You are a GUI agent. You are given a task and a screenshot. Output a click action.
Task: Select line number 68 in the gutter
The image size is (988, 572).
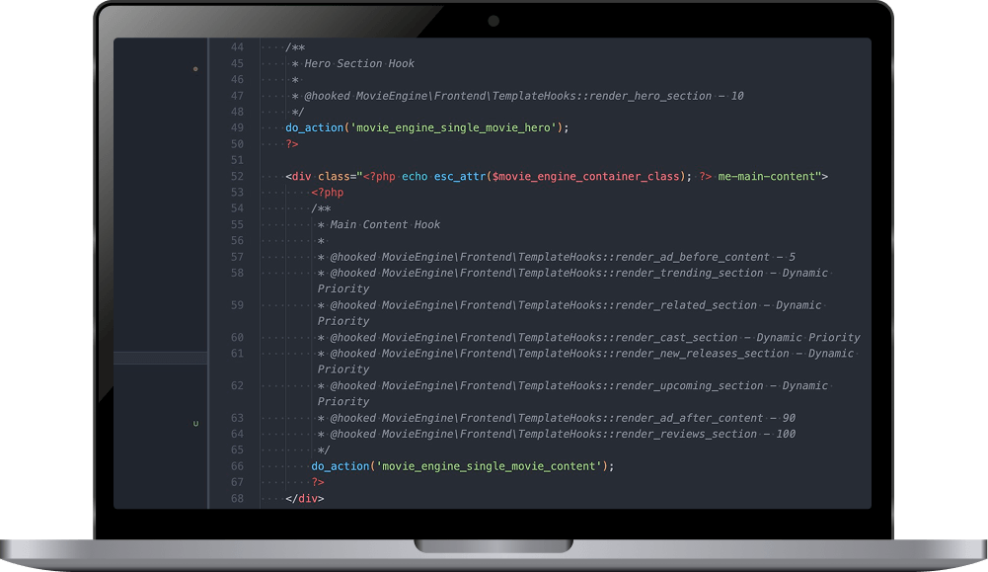click(237, 498)
